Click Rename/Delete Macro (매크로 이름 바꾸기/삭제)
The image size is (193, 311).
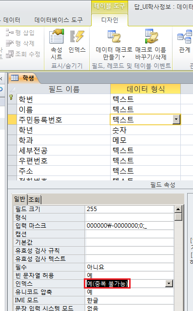click(x=151, y=44)
